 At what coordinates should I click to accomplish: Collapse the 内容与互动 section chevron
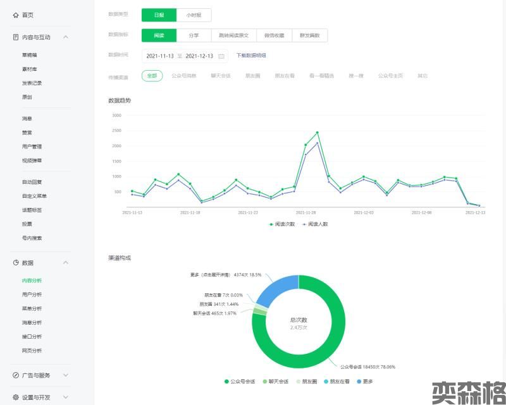66,37
